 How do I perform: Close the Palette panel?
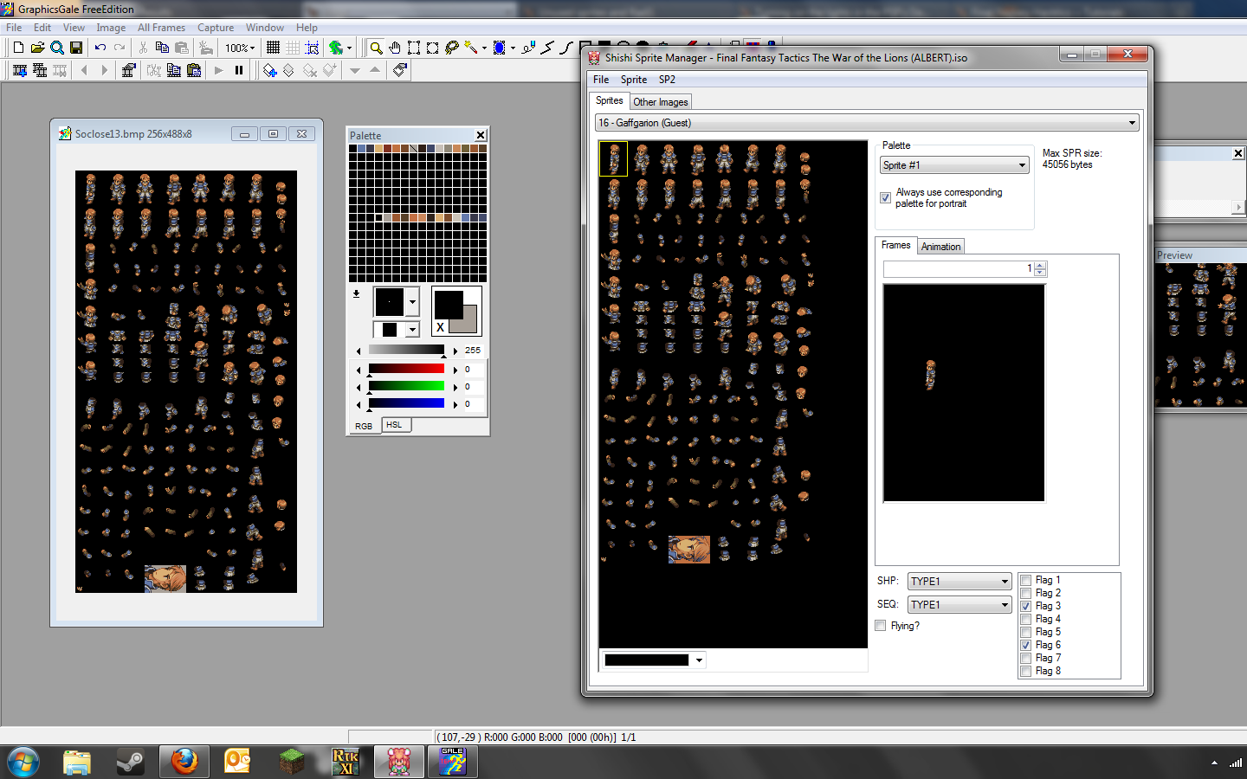[x=481, y=135]
